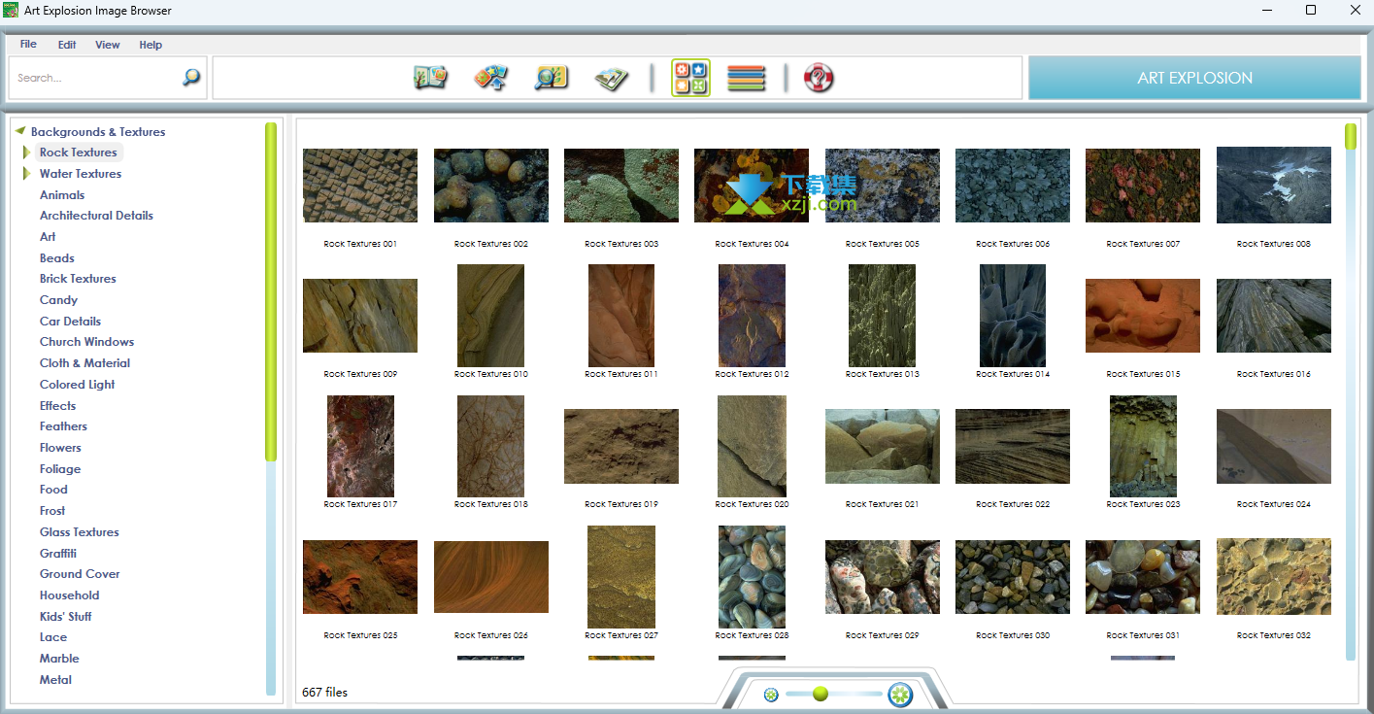The height and width of the screenshot is (714, 1374).
Task: Click the stacked photos icon
Action: 612,78
